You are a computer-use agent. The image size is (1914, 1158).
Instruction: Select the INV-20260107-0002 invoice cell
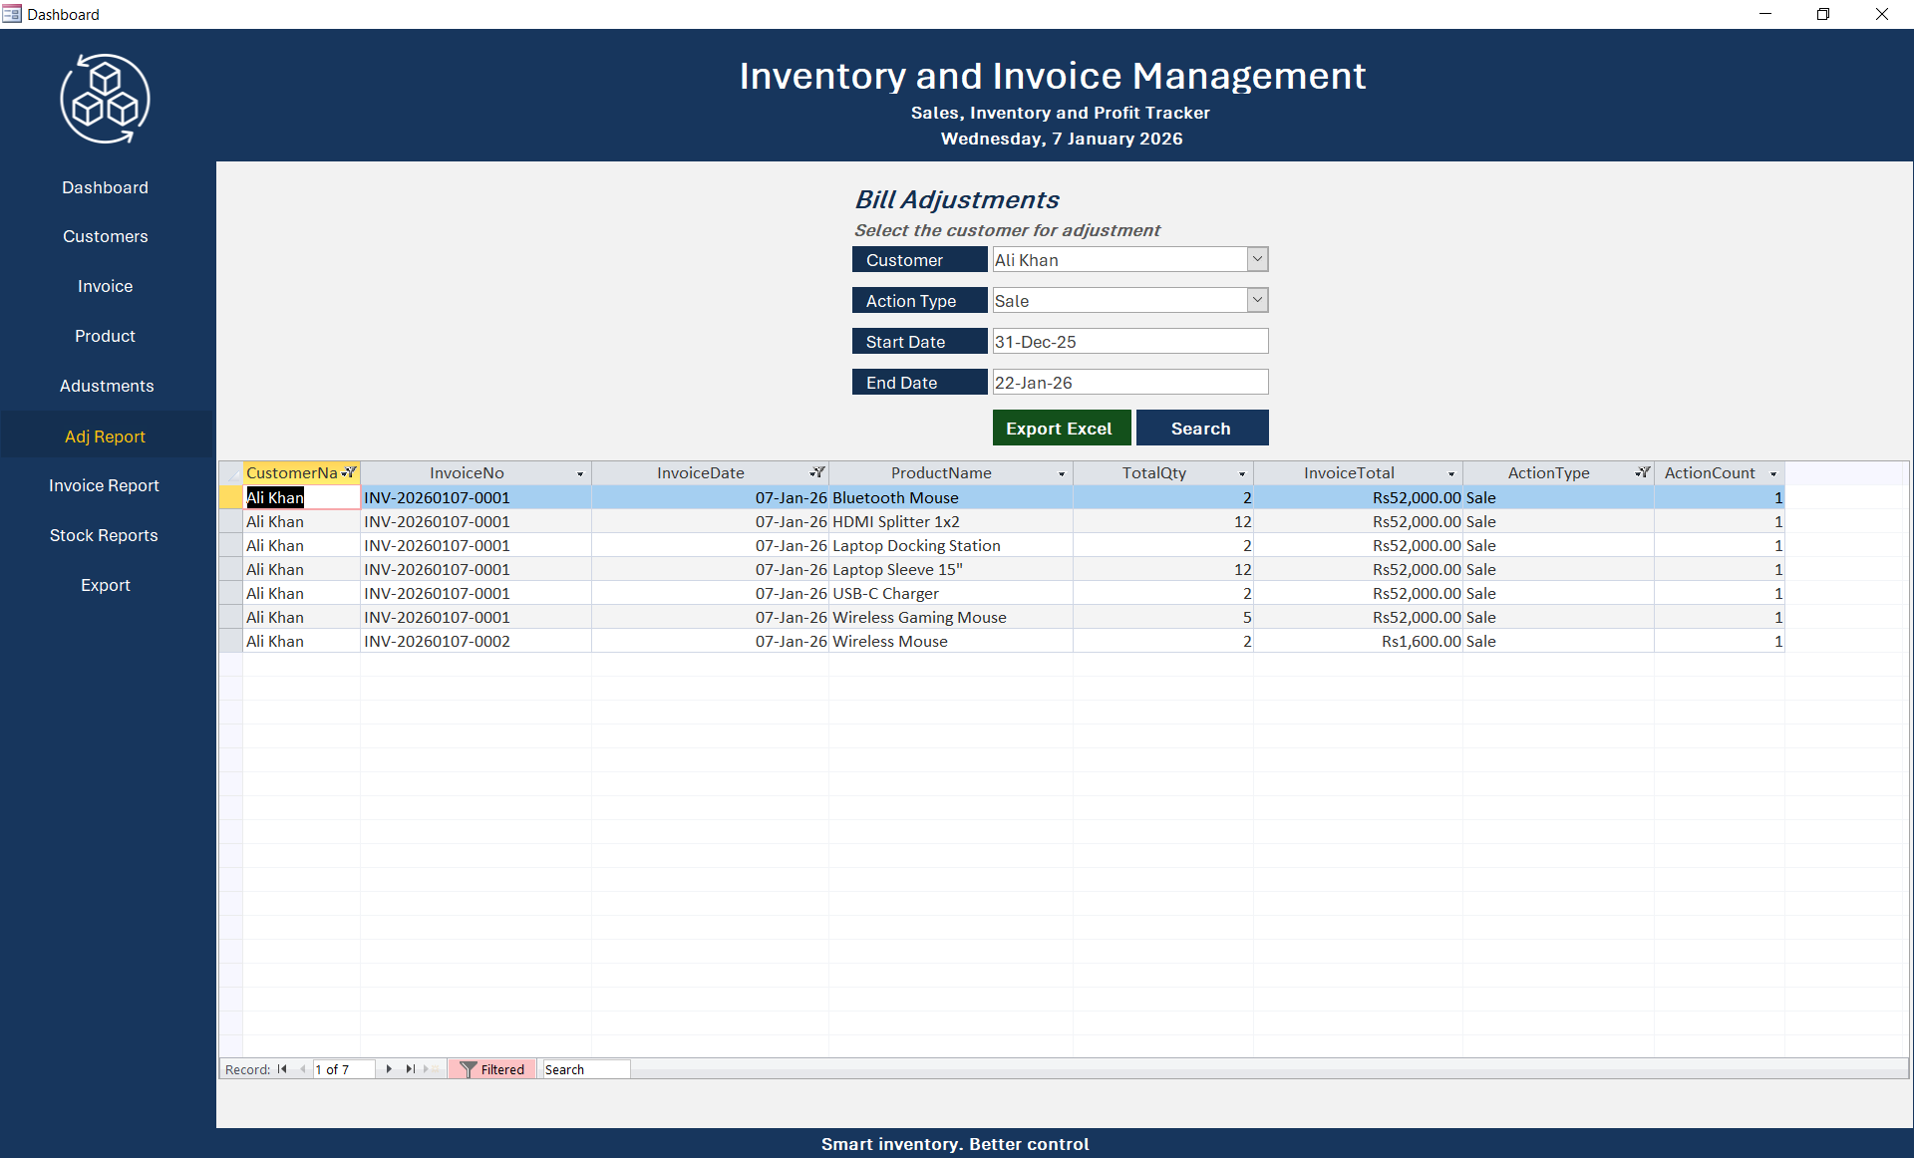coord(476,641)
